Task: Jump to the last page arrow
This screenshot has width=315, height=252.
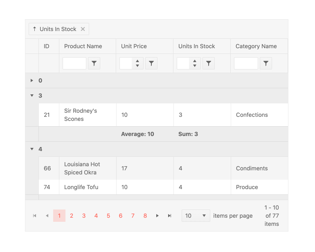Action: click(169, 216)
